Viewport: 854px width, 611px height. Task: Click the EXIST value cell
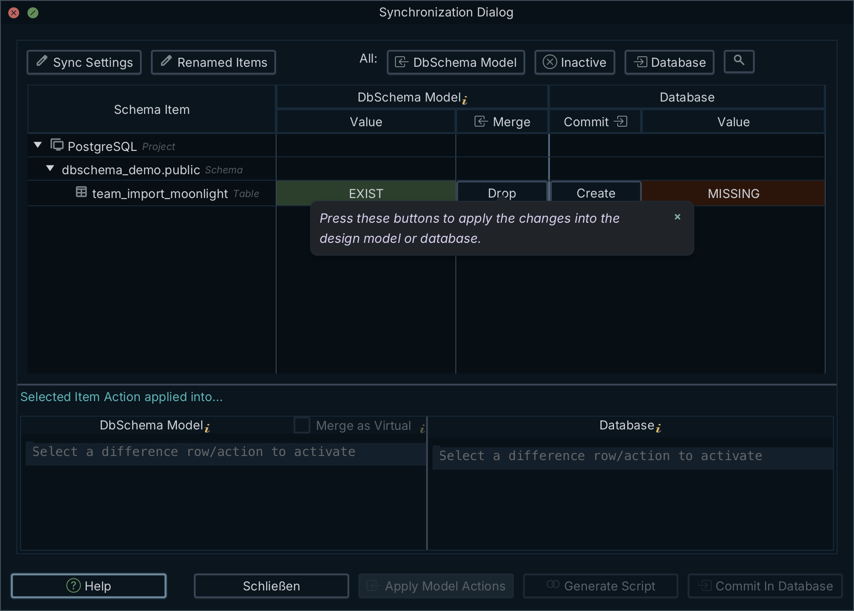[x=366, y=193]
